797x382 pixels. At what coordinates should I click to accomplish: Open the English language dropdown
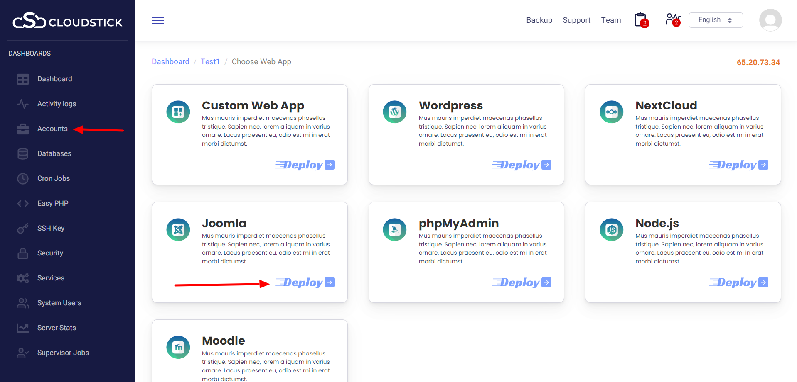point(715,20)
